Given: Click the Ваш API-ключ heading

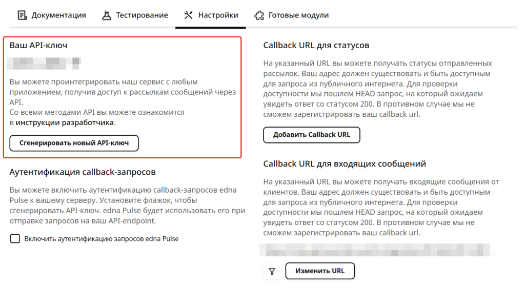Looking at the screenshot, I should pyautogui.click(x=38, y=46).
